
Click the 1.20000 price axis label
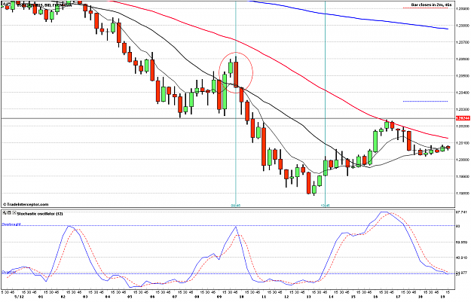pos(462,160)
